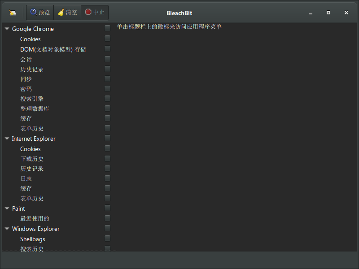This screenshot has height=269, width=359.
Task: Collapse the Google Chrome tree section
Action: (7, 29)
